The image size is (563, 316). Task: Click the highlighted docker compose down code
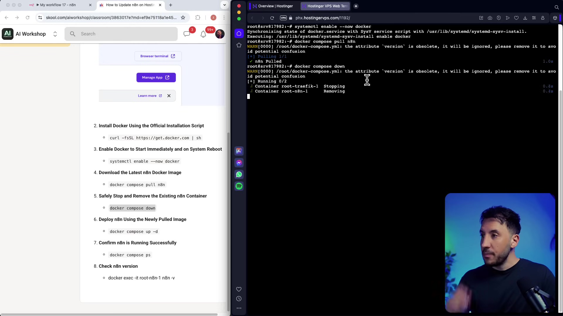coord(133,208)
